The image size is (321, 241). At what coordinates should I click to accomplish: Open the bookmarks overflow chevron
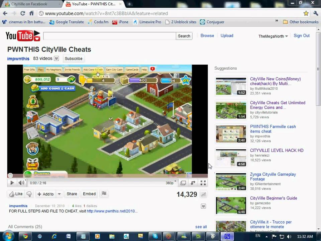tap(277, 21)
